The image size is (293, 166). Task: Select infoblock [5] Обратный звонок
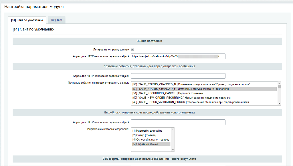(145, 144)
